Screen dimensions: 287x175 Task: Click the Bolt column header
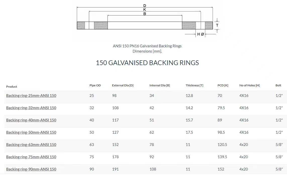[278, 85]
